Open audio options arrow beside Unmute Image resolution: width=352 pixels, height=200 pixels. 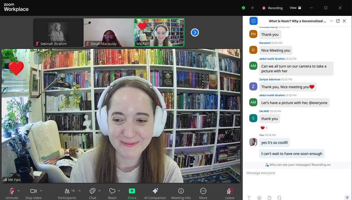tap(19, 191)
